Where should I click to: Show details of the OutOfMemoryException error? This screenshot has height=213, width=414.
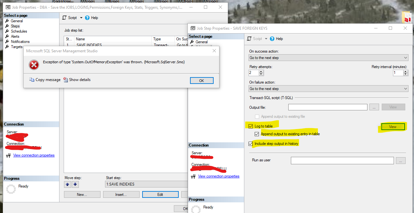pos(77,80)
